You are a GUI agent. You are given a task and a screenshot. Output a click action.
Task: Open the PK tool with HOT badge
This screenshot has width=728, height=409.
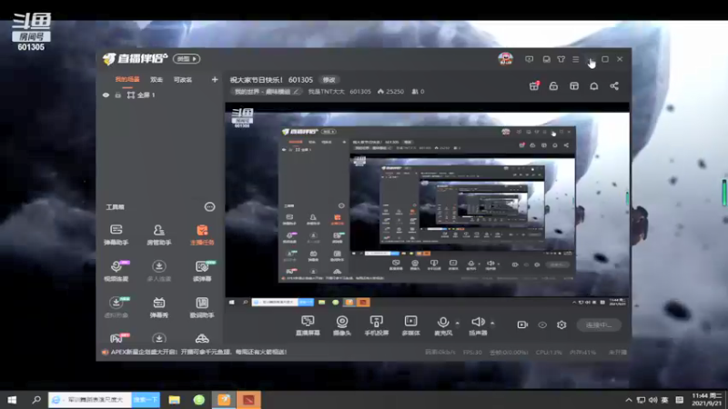click(117, 338)
